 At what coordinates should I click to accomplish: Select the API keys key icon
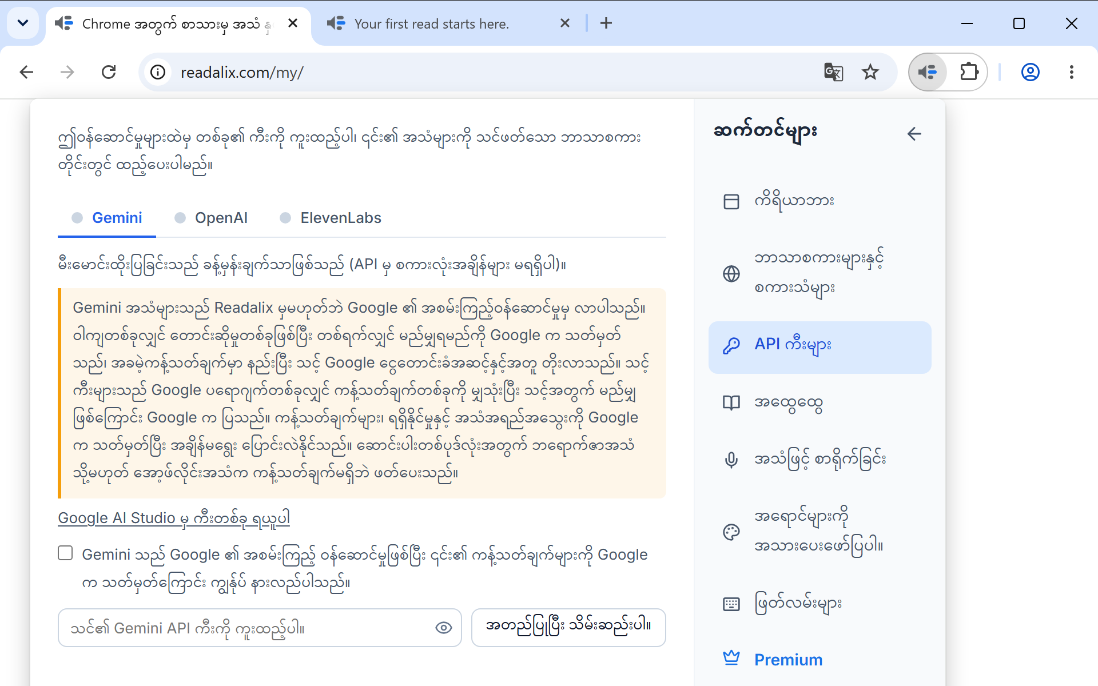click(731, 345)
